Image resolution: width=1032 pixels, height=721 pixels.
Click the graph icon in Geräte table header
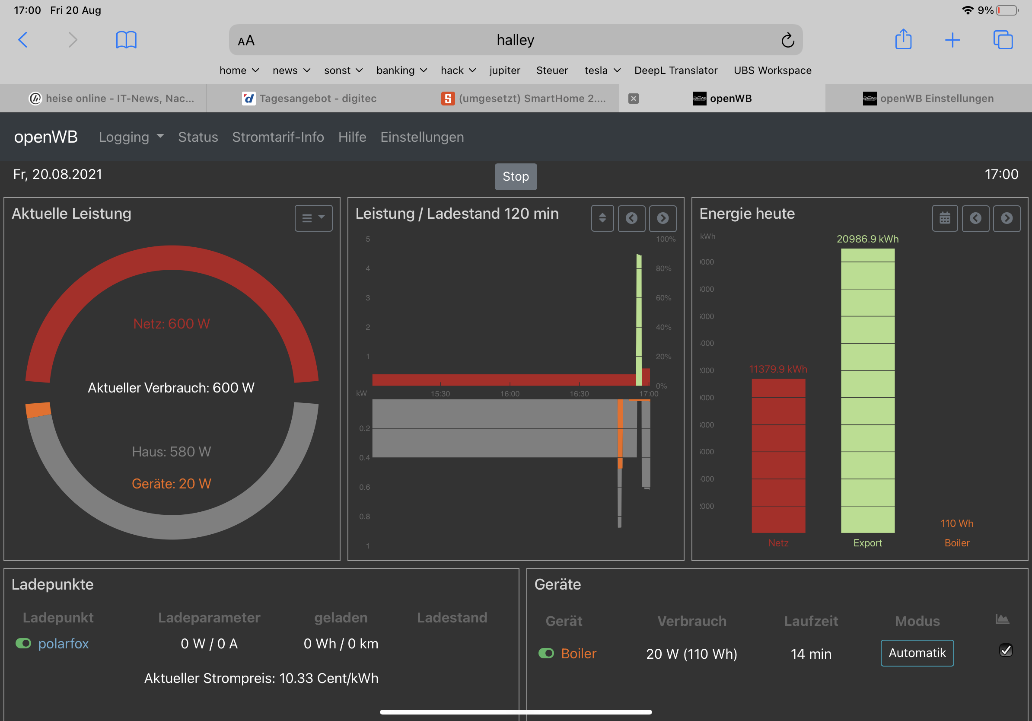click(x=1002, y=619)
